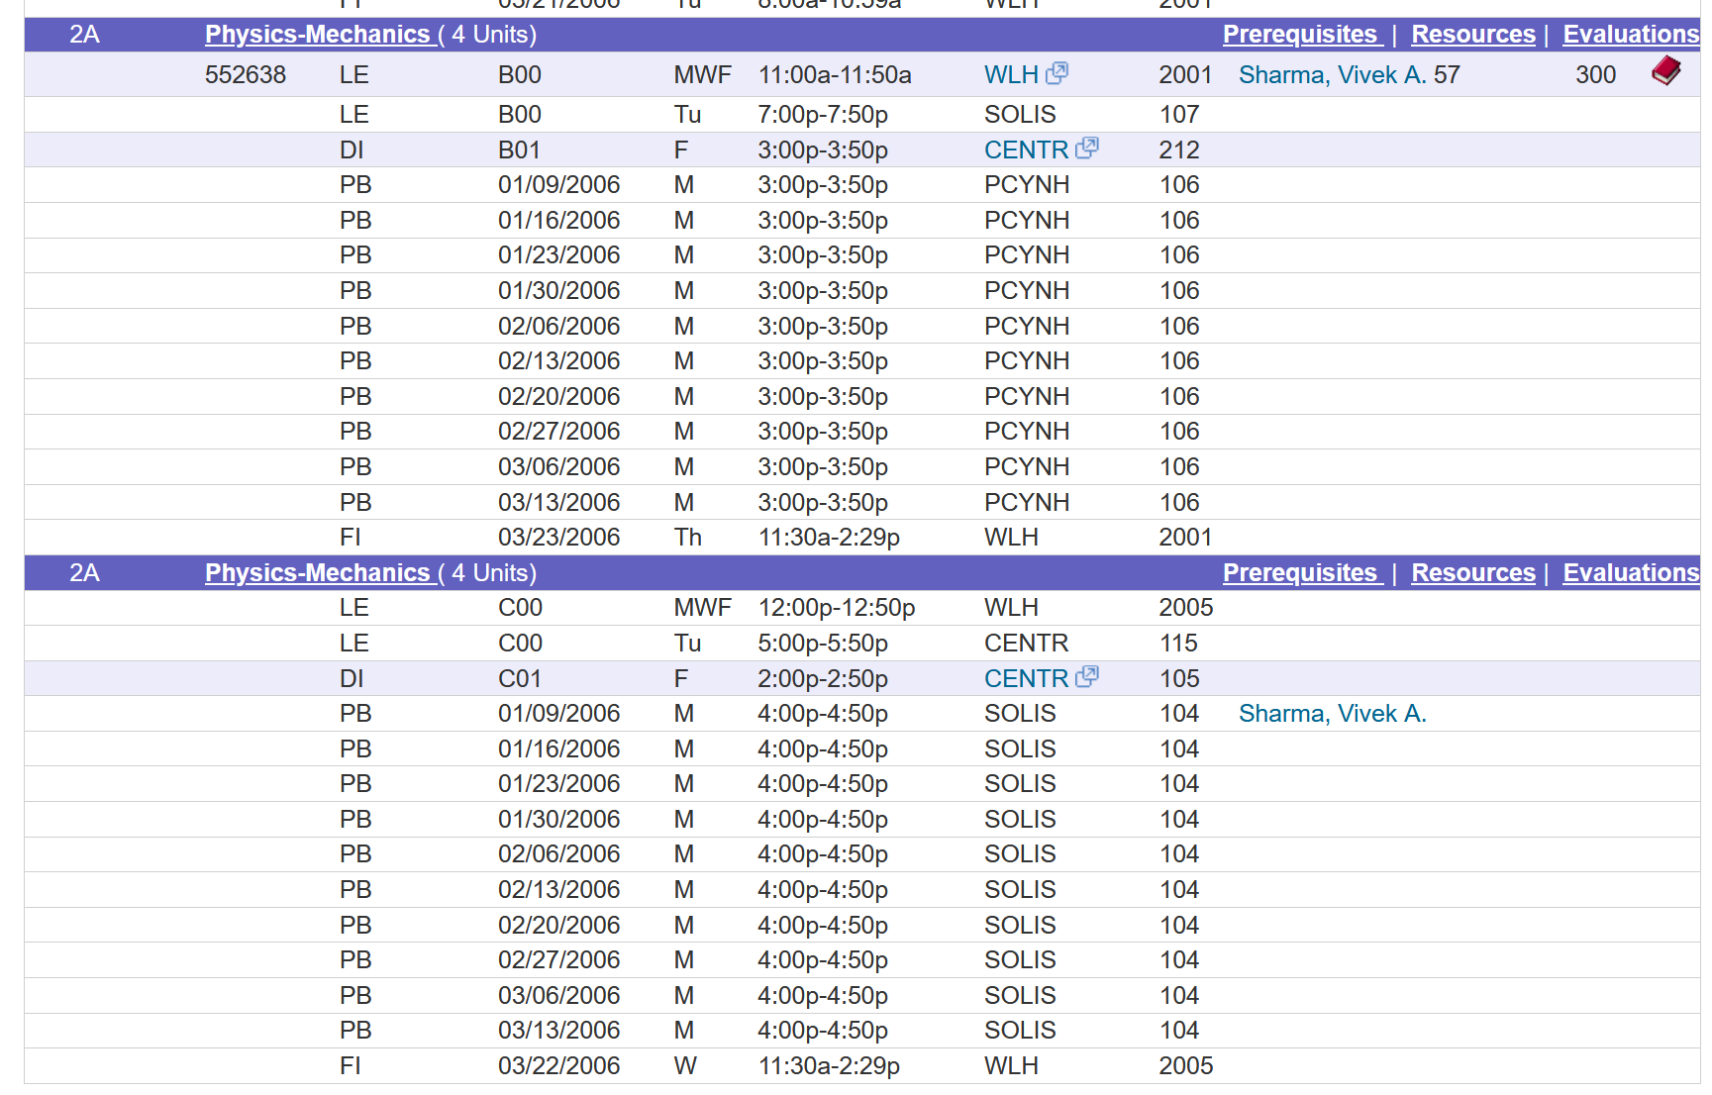Select section code B01
Screen dimensions: 1712x1095
coord(520,150)
